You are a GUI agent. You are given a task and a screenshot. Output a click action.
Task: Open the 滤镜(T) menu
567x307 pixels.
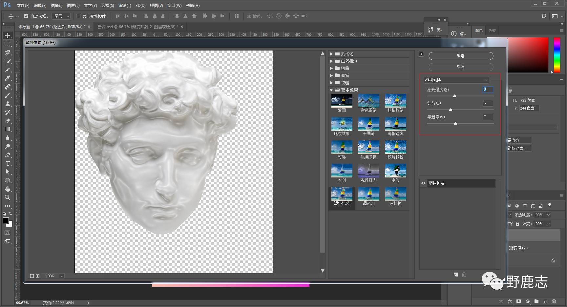pos(124,6)
